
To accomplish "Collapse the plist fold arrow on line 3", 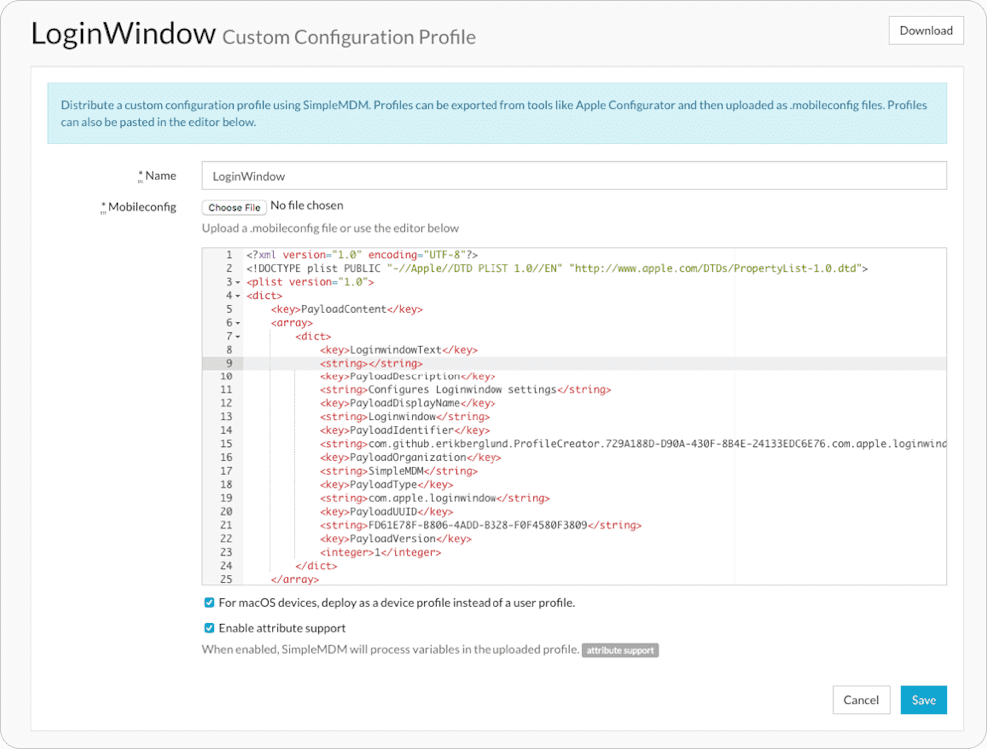I will [238, 282].
